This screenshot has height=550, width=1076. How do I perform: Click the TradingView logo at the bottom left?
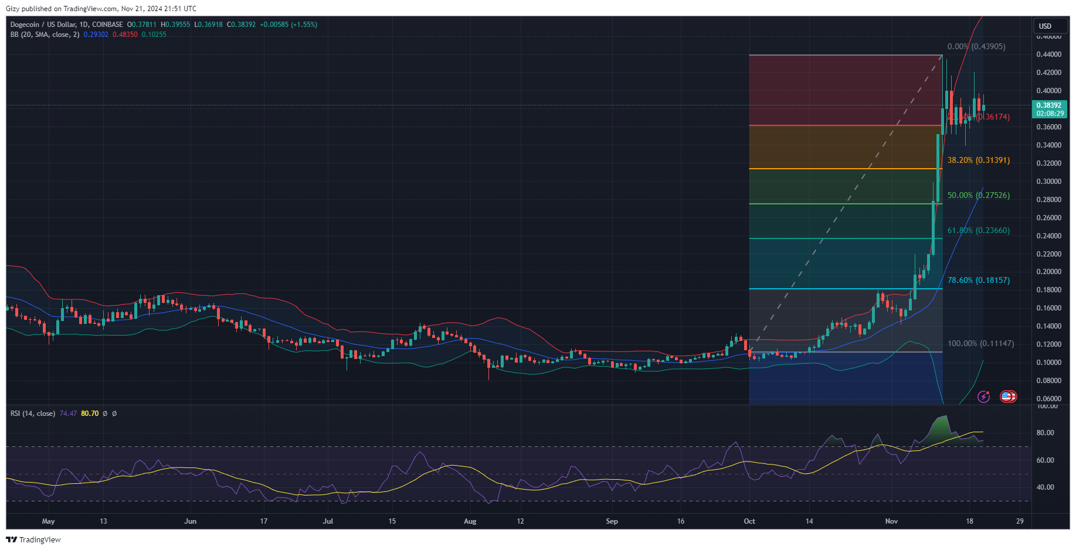[x=33, y=539]
